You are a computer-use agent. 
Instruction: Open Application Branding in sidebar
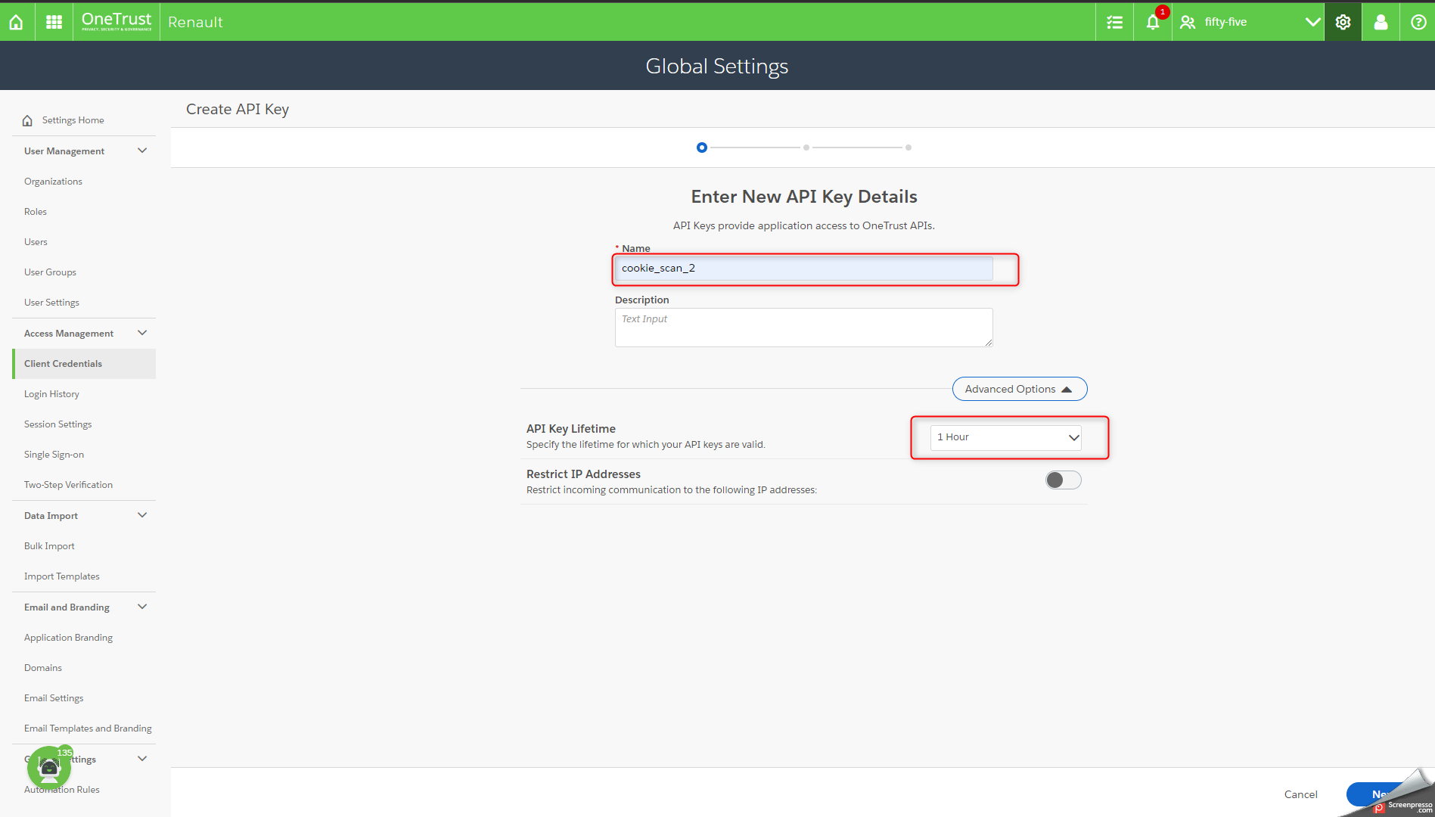[68, 638]
